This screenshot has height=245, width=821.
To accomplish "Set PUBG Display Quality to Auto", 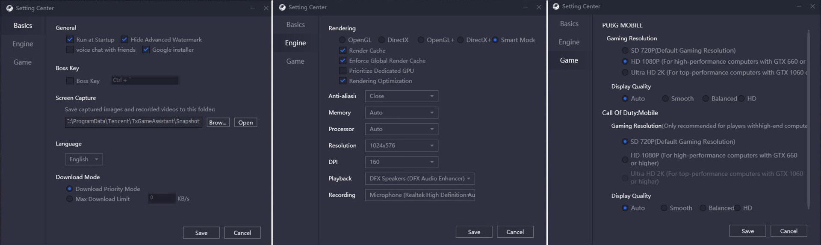I will tap(625, 98).
